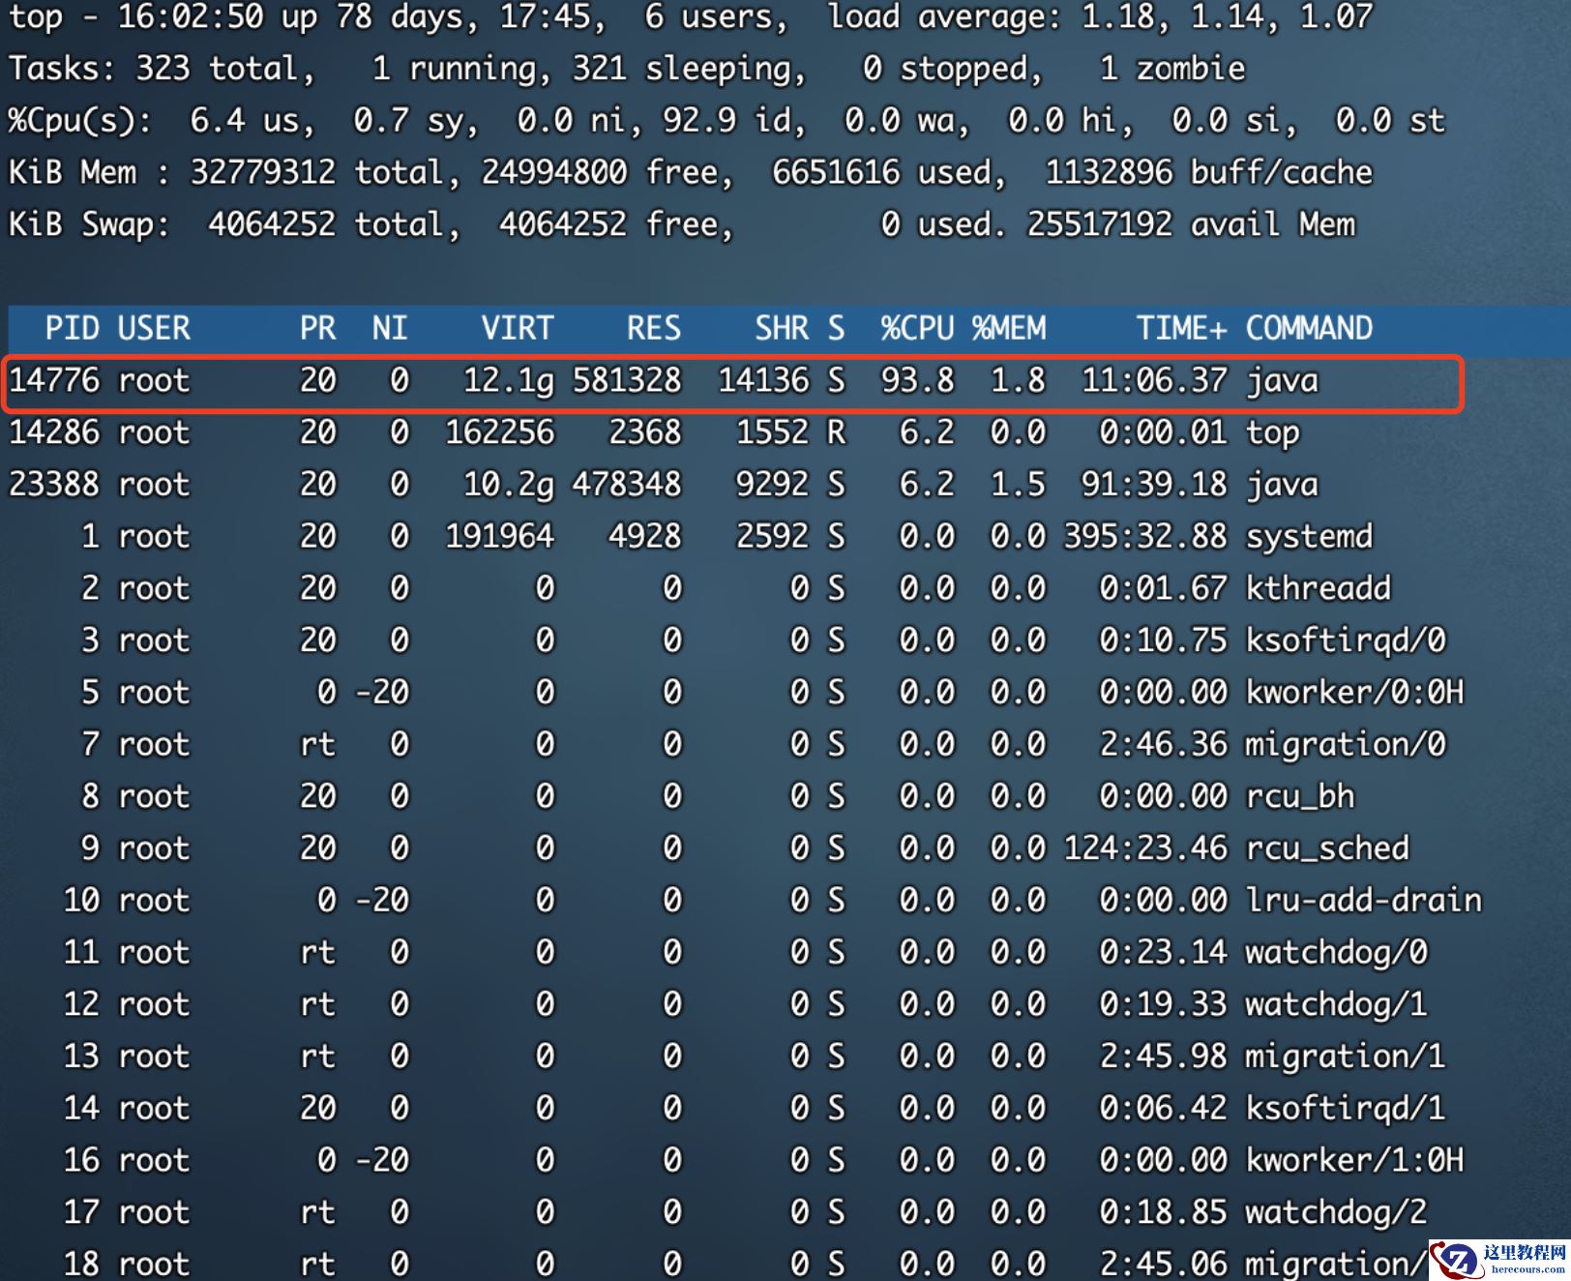Screen dimensions: 1571x1281
Task: Click the VIRT column header
Action: 519,329
